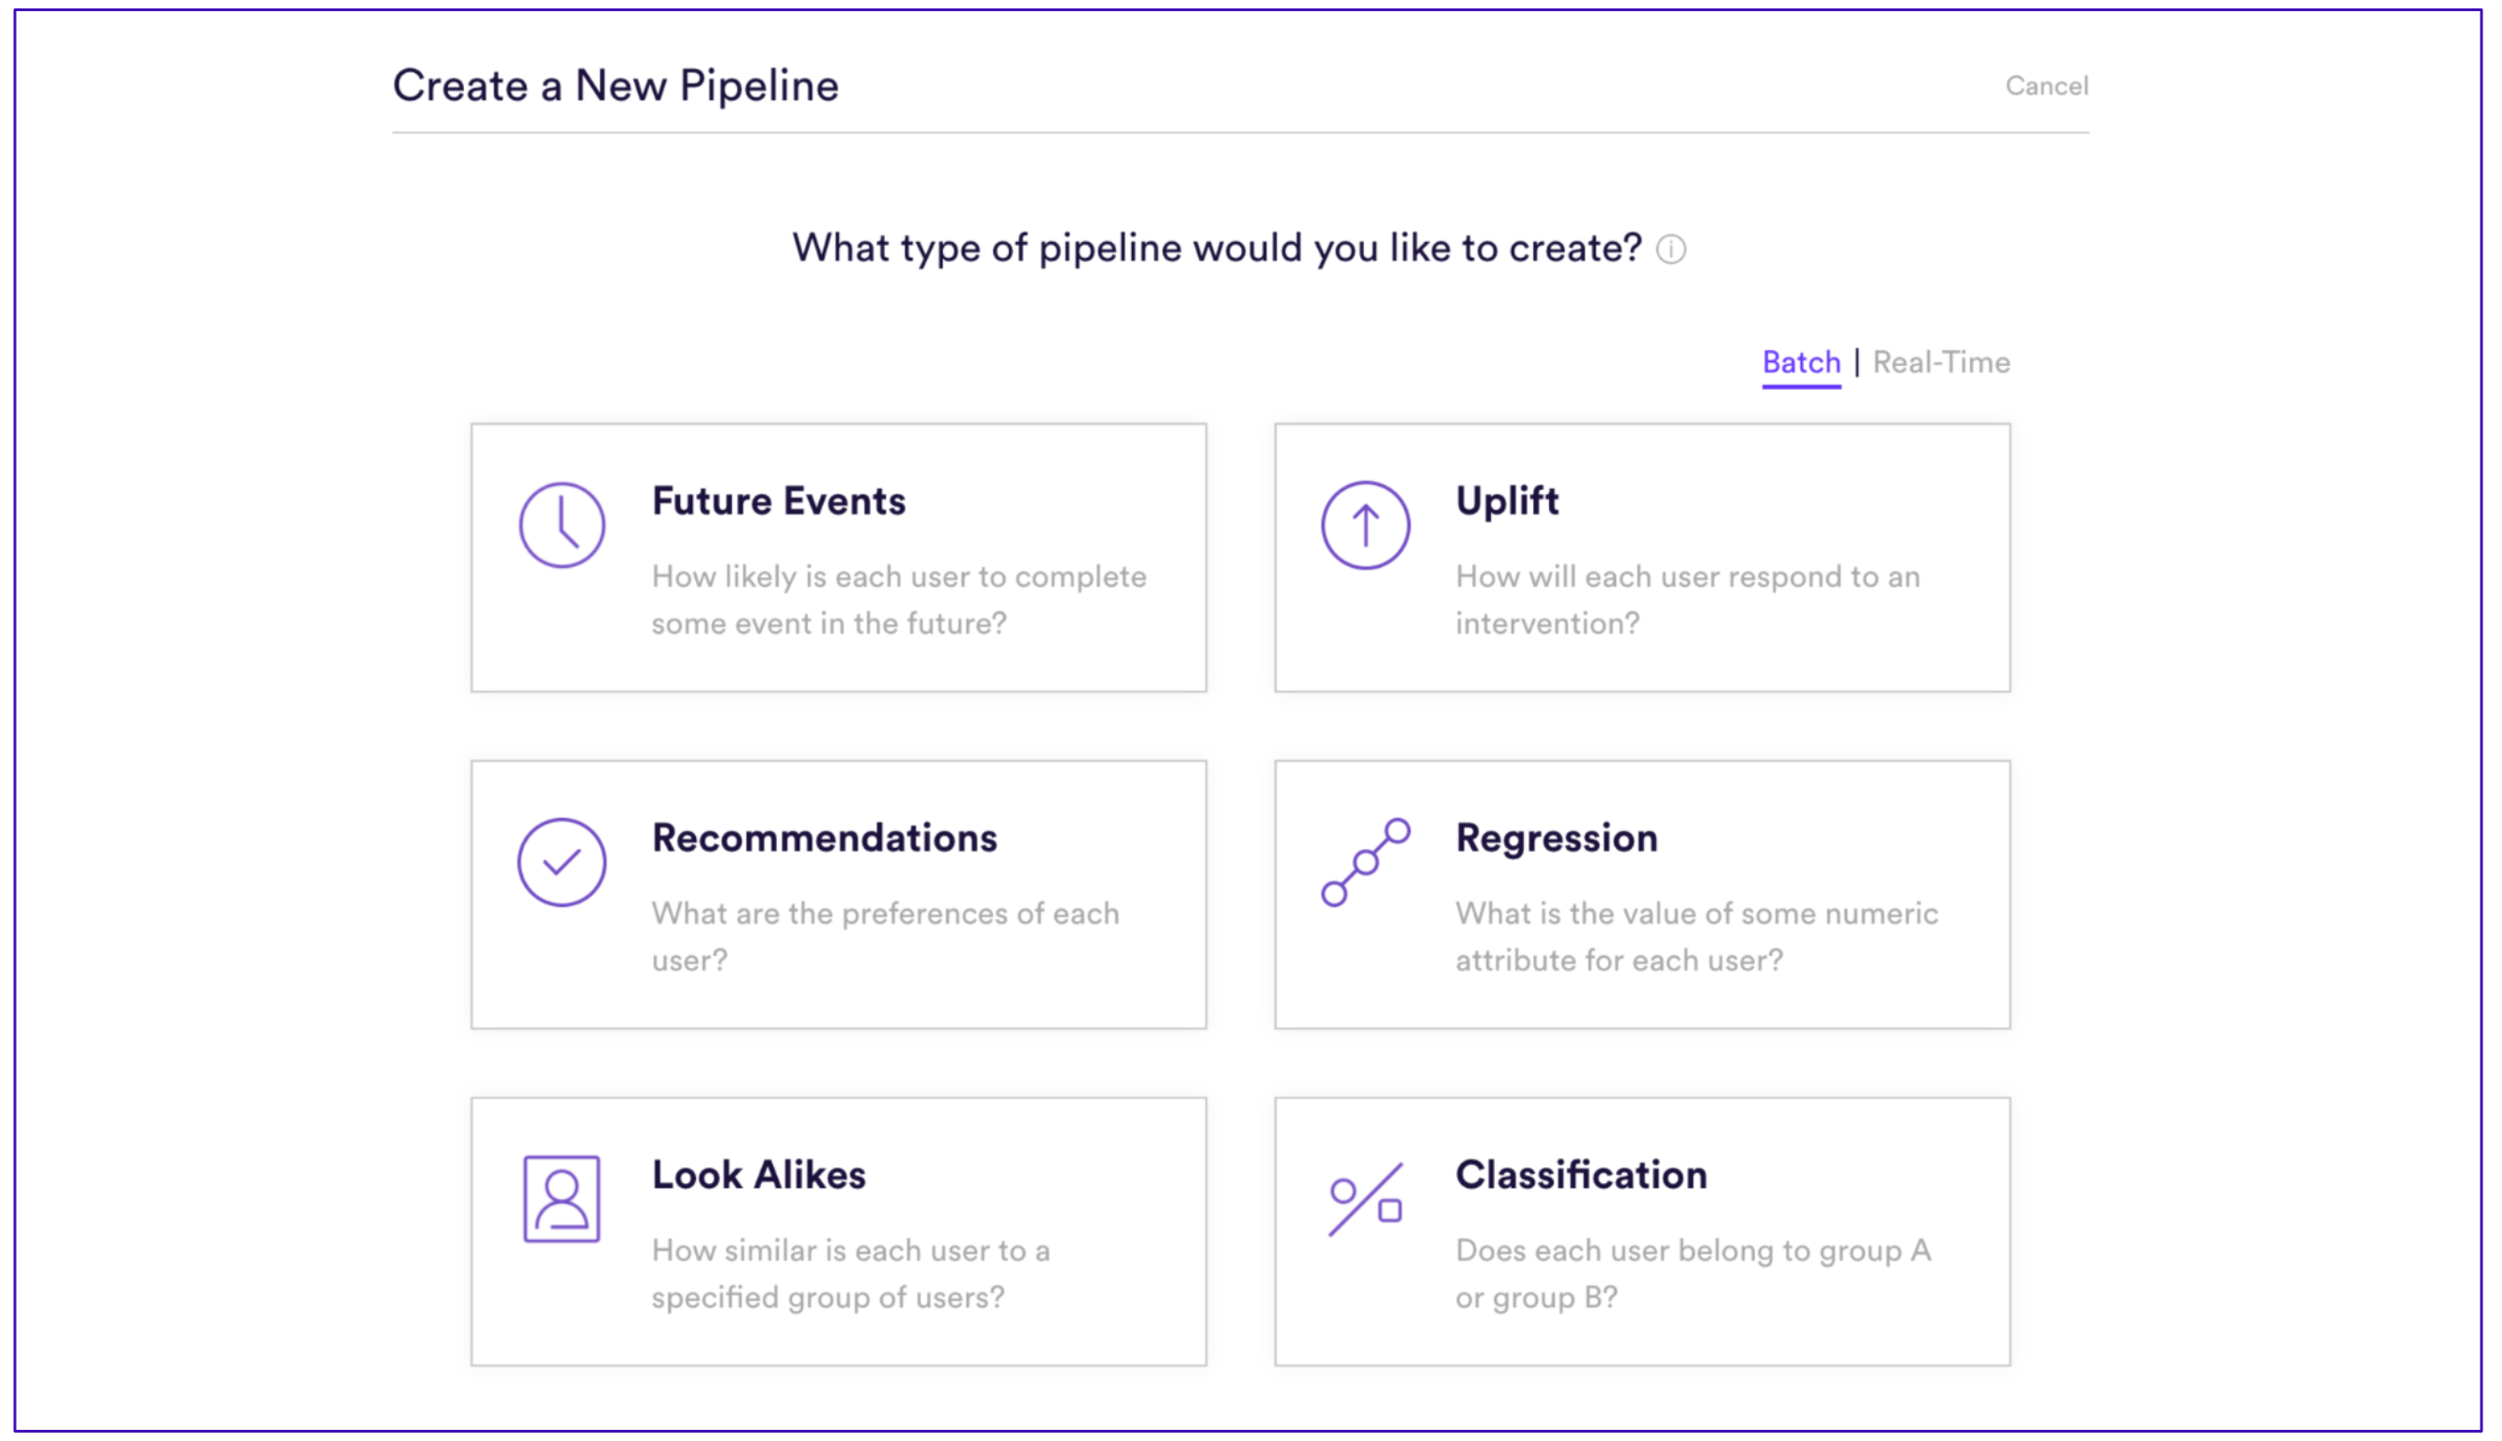
Task: Switch to the Batch tab
Action: pos(1801,363)
